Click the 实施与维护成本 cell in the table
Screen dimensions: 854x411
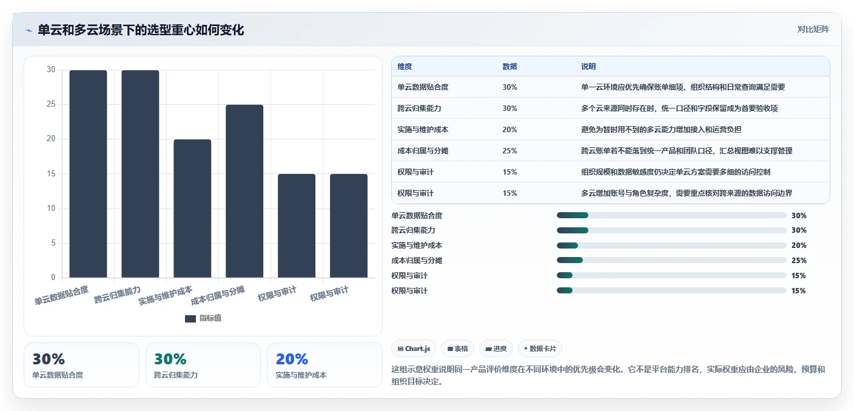[423, 130]
